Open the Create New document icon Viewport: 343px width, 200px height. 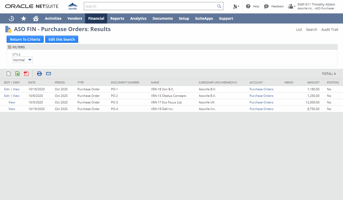(236, 7)
